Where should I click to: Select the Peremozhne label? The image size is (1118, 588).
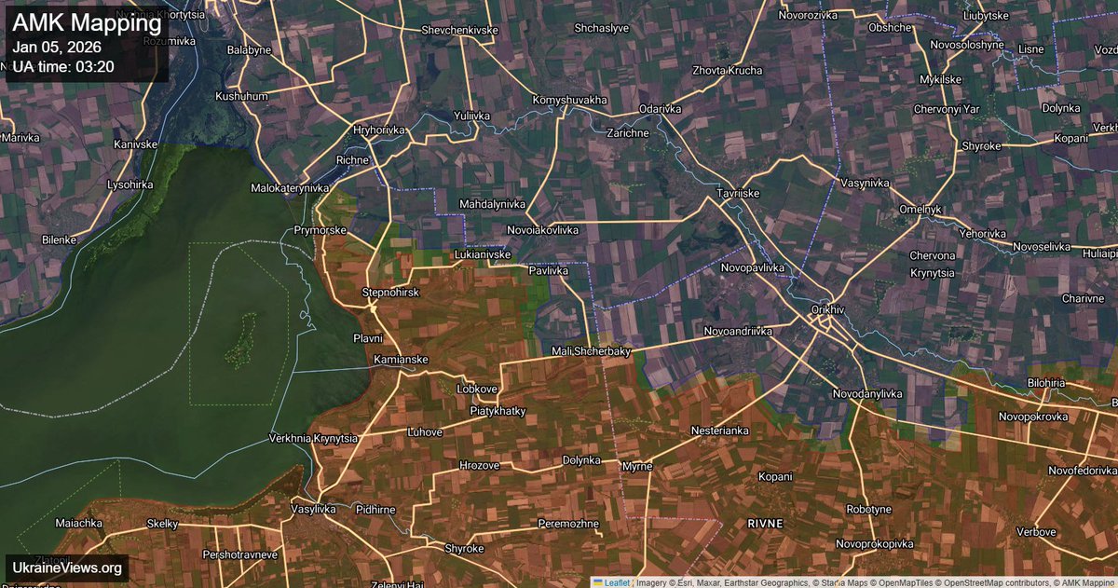point(568,525)
